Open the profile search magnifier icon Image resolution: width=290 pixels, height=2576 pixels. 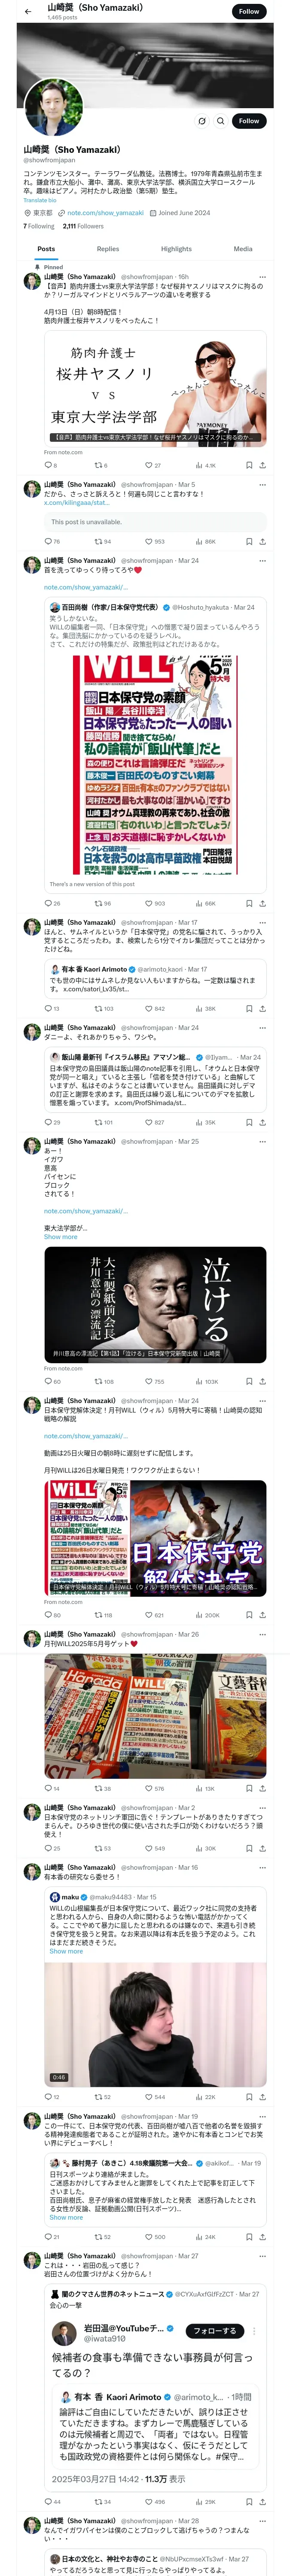click(x=220, y=121)
